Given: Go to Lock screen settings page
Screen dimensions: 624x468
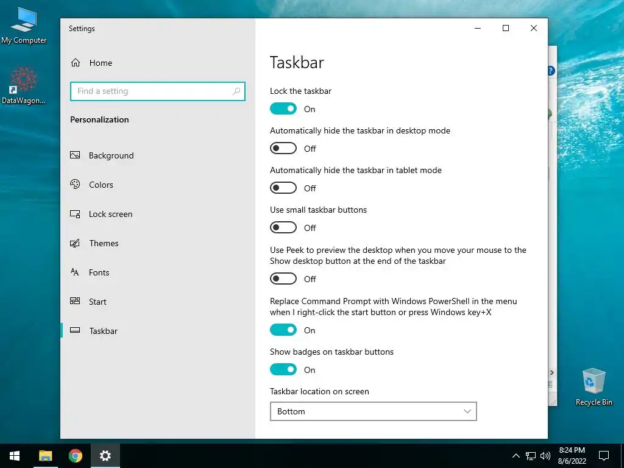Looking at the screenshot, I should coord(111,214).
